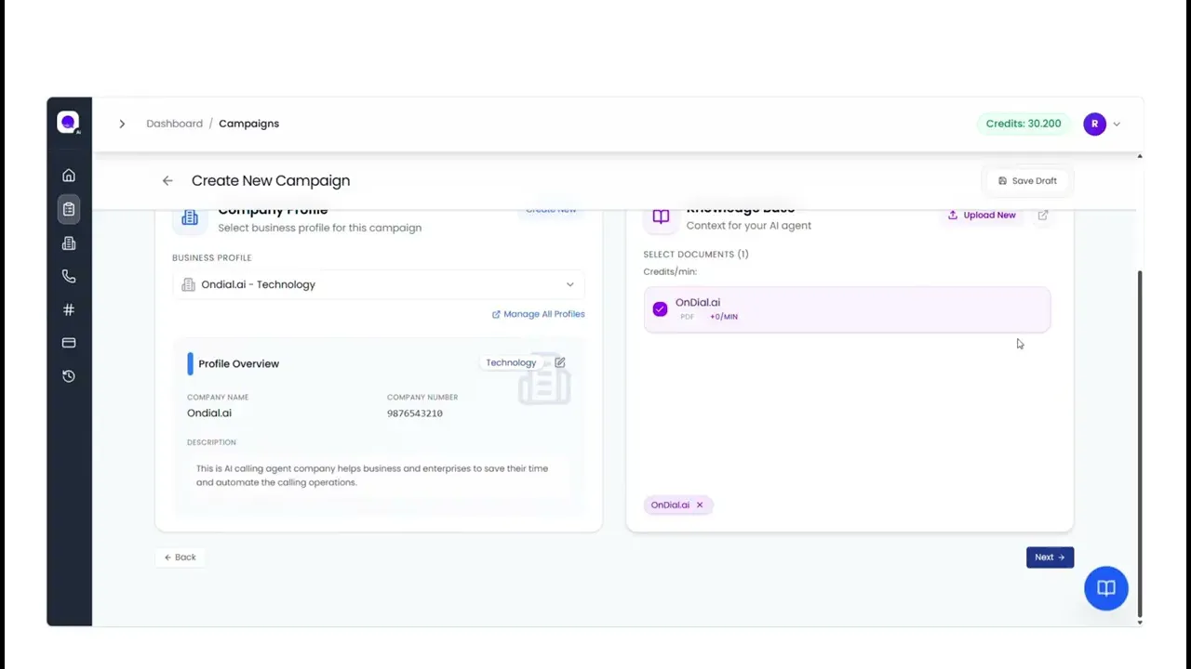The image size is (1191, 669).
Task: Click the Company Profile building icon
Action: [190, 217]
